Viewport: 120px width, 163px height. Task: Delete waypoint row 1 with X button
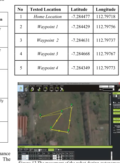[54, 156]
